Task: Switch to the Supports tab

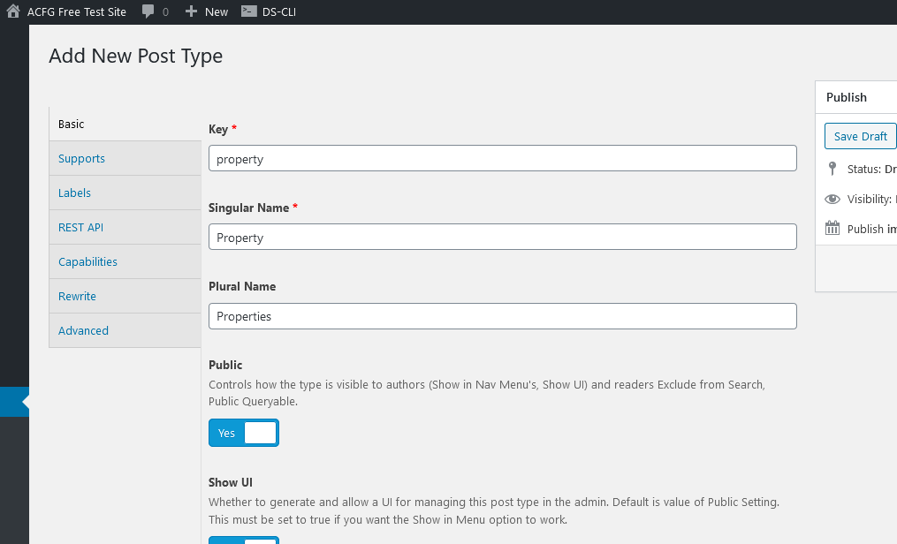Action: pos(125,158)
